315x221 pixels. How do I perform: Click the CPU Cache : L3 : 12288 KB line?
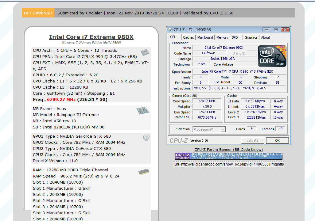coord(60,87)
